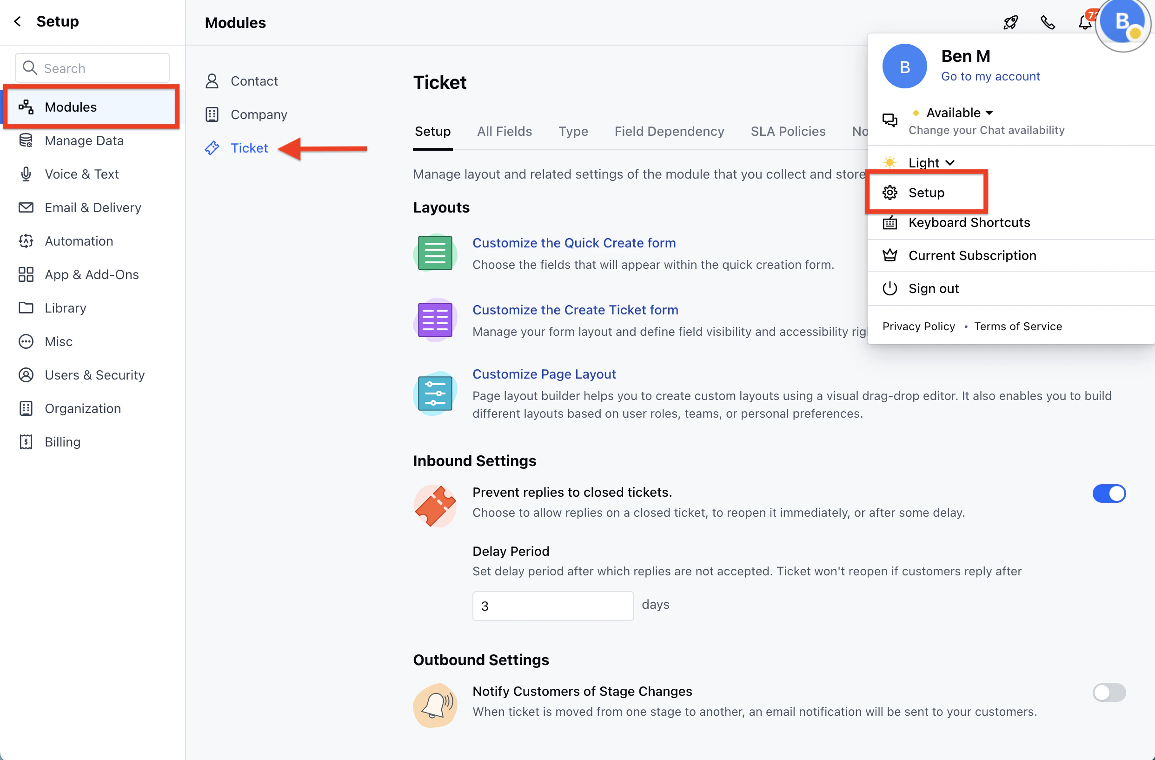This screenshot has width=1155, height=760.
Task: Click the Delay Period days input
Action: click(552, 606)
